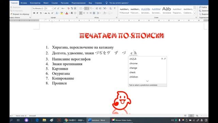218x123 pixels.
Task: Decrease font size with the shrink font icon
Action: 58,8
